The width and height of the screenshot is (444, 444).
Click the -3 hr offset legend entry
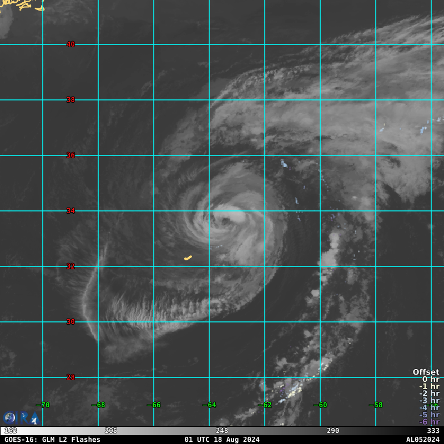click(429, 400)
